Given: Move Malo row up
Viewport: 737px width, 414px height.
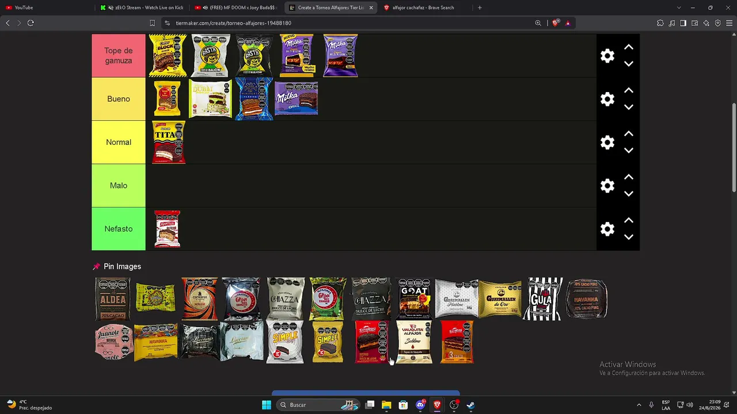Looking at the screenshot, I should (629, 177).
